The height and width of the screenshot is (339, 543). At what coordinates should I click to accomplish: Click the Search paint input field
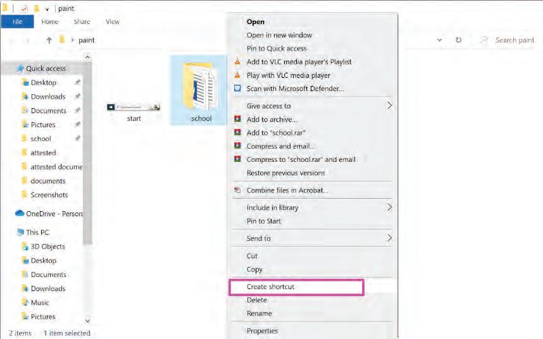[x=508, y=40]
